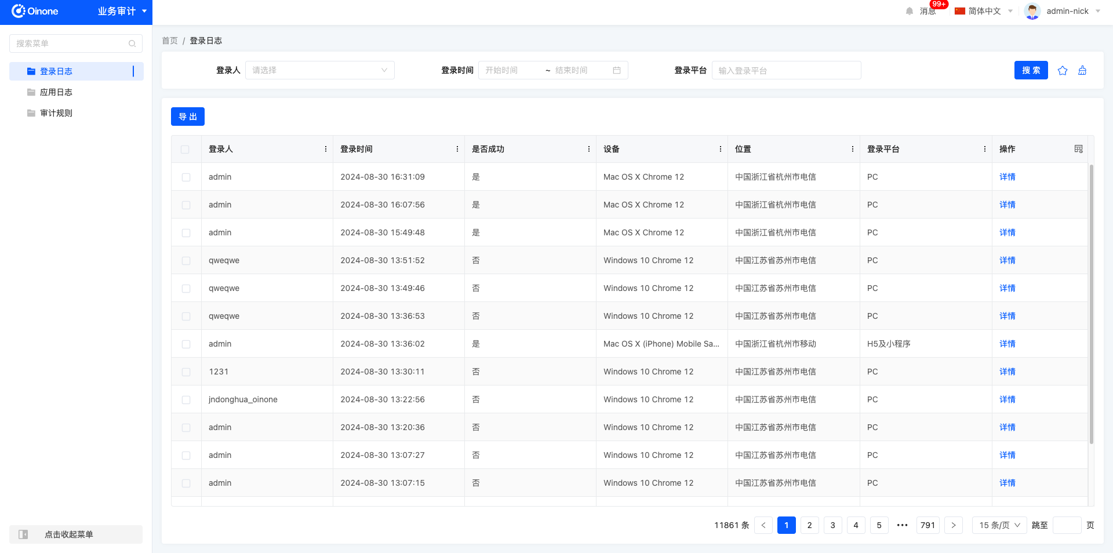1113x553 pixels.
Task: Go to 首页 breadcrumb
Action: pyautogui.click(x=170, y=41)
